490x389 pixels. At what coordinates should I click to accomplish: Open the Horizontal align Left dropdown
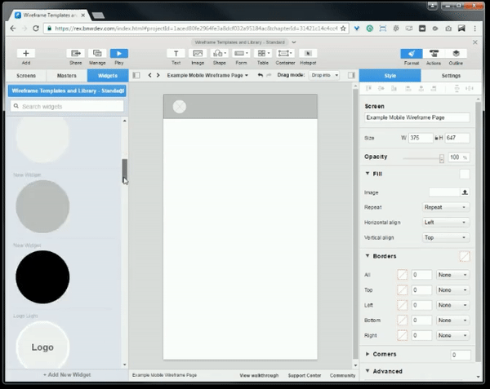click(446, 223)
